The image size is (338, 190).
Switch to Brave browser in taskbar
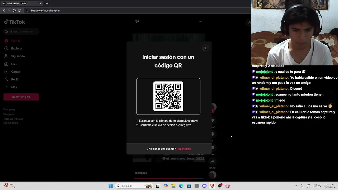[x=212, y=186]
